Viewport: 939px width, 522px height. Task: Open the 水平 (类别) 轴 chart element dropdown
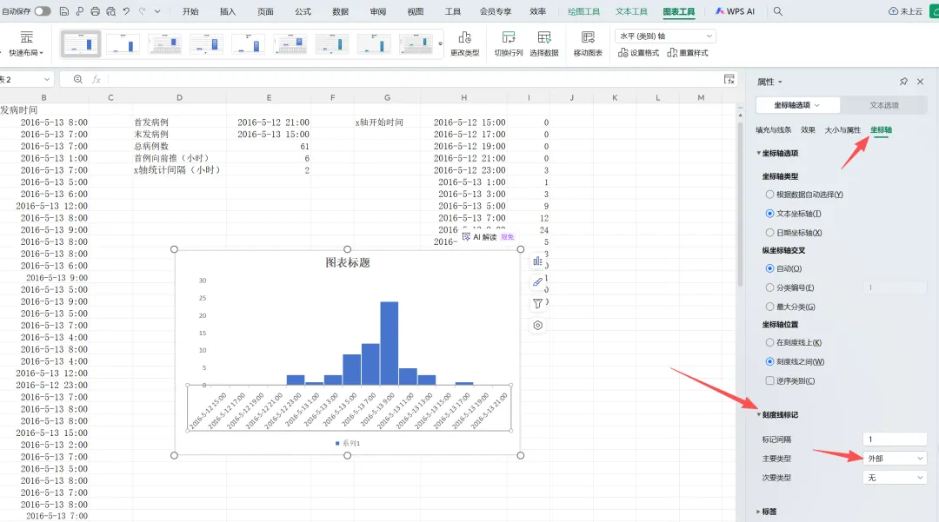665,36
